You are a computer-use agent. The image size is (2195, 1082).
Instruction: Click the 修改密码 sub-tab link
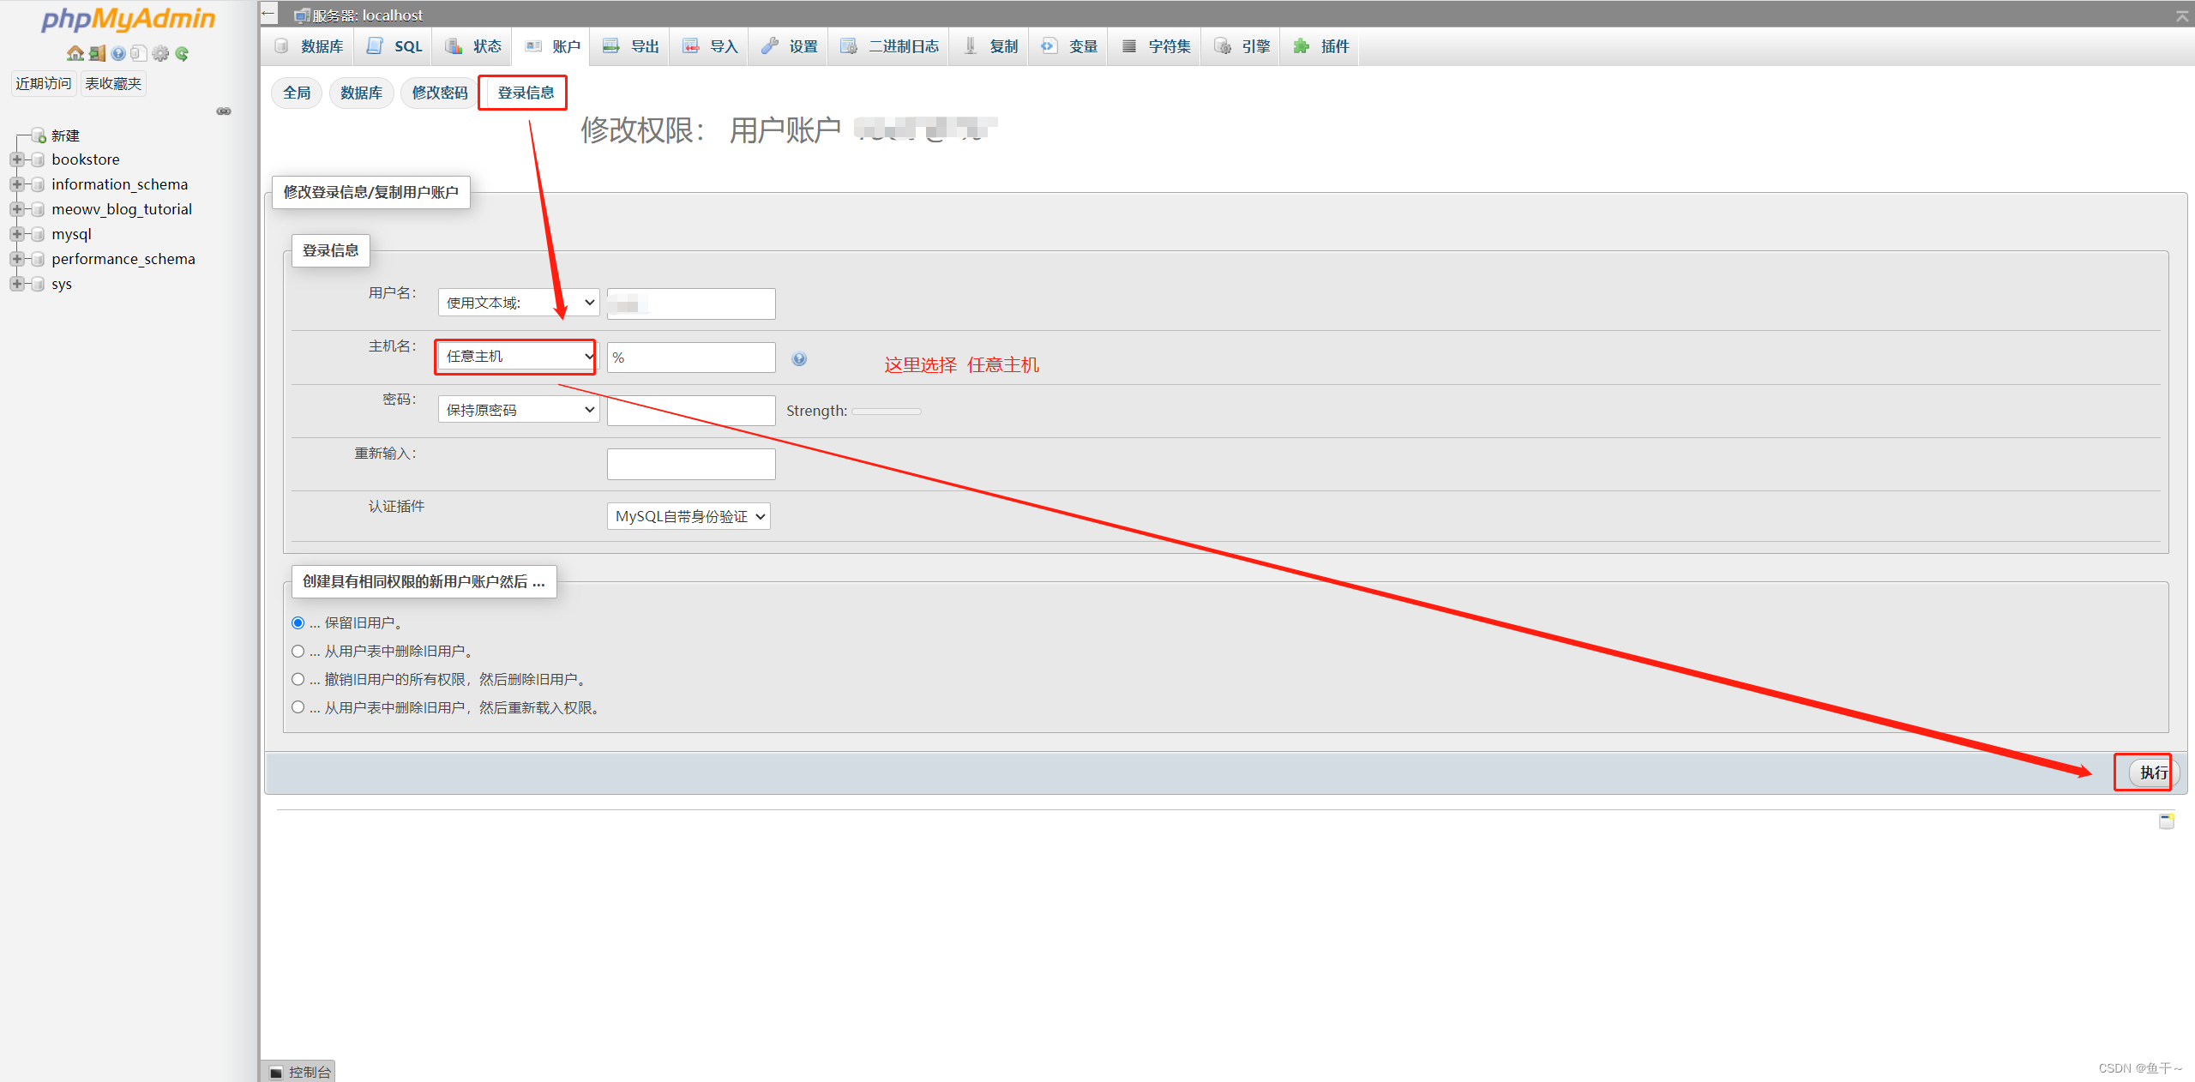pyautogui.click(x=440, y=93)
